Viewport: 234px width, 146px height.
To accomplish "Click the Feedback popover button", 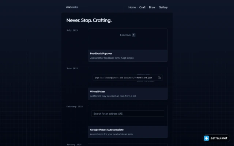I will pyautogui.click(x=128, y=35).
